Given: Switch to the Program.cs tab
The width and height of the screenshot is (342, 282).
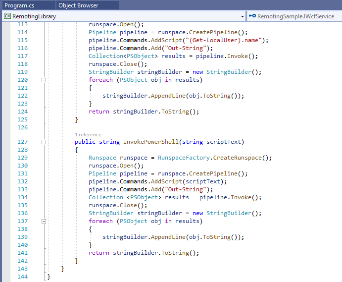Looking at the screenshot, I should click(28, 5).
